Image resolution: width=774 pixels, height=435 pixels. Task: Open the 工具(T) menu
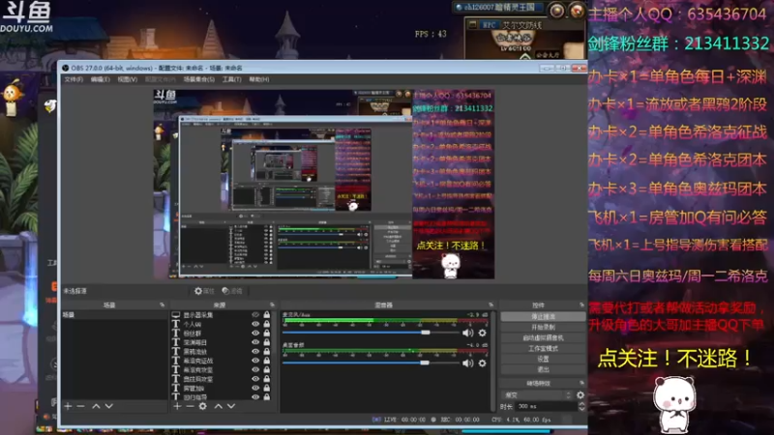coord(231,79)
